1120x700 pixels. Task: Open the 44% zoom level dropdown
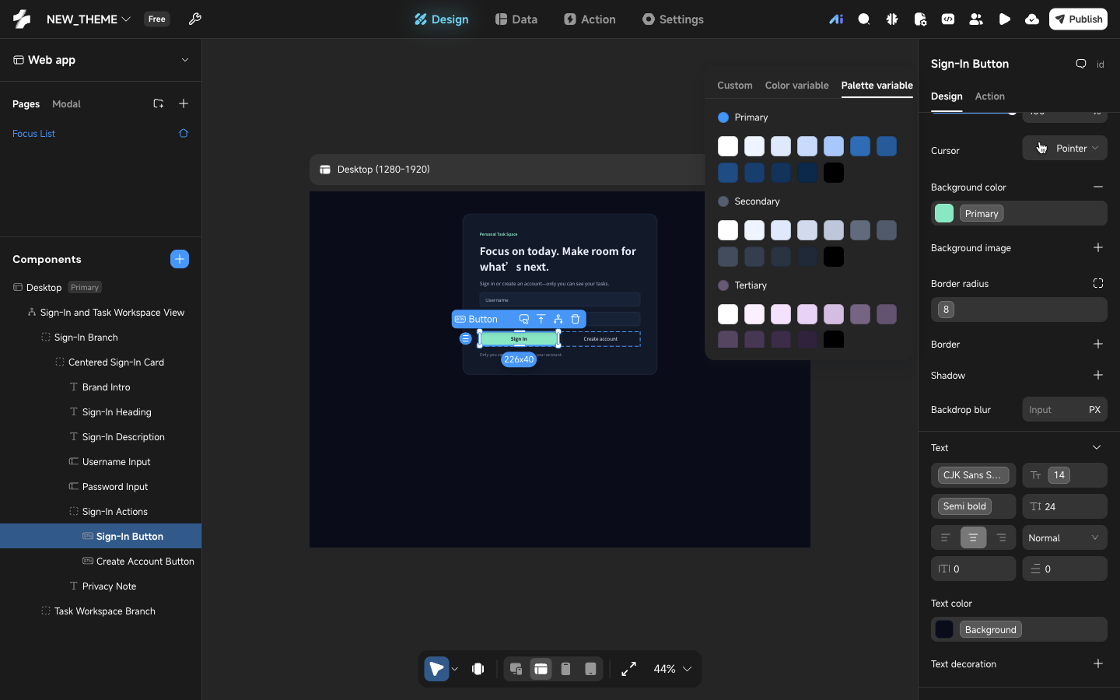[673, 669]
